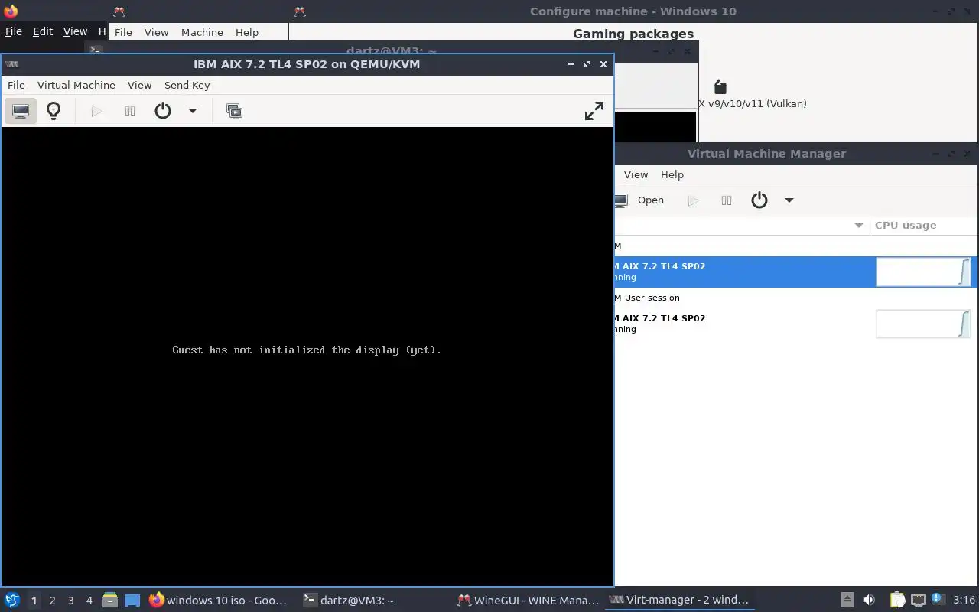Open the Machine menu in the WineGUI window
This screenshot has height=612, width=979.
point(202,32)
